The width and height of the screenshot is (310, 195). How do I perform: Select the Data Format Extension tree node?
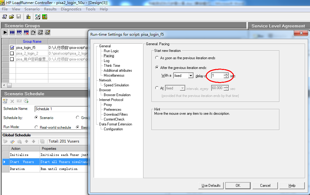pos(116,124)
